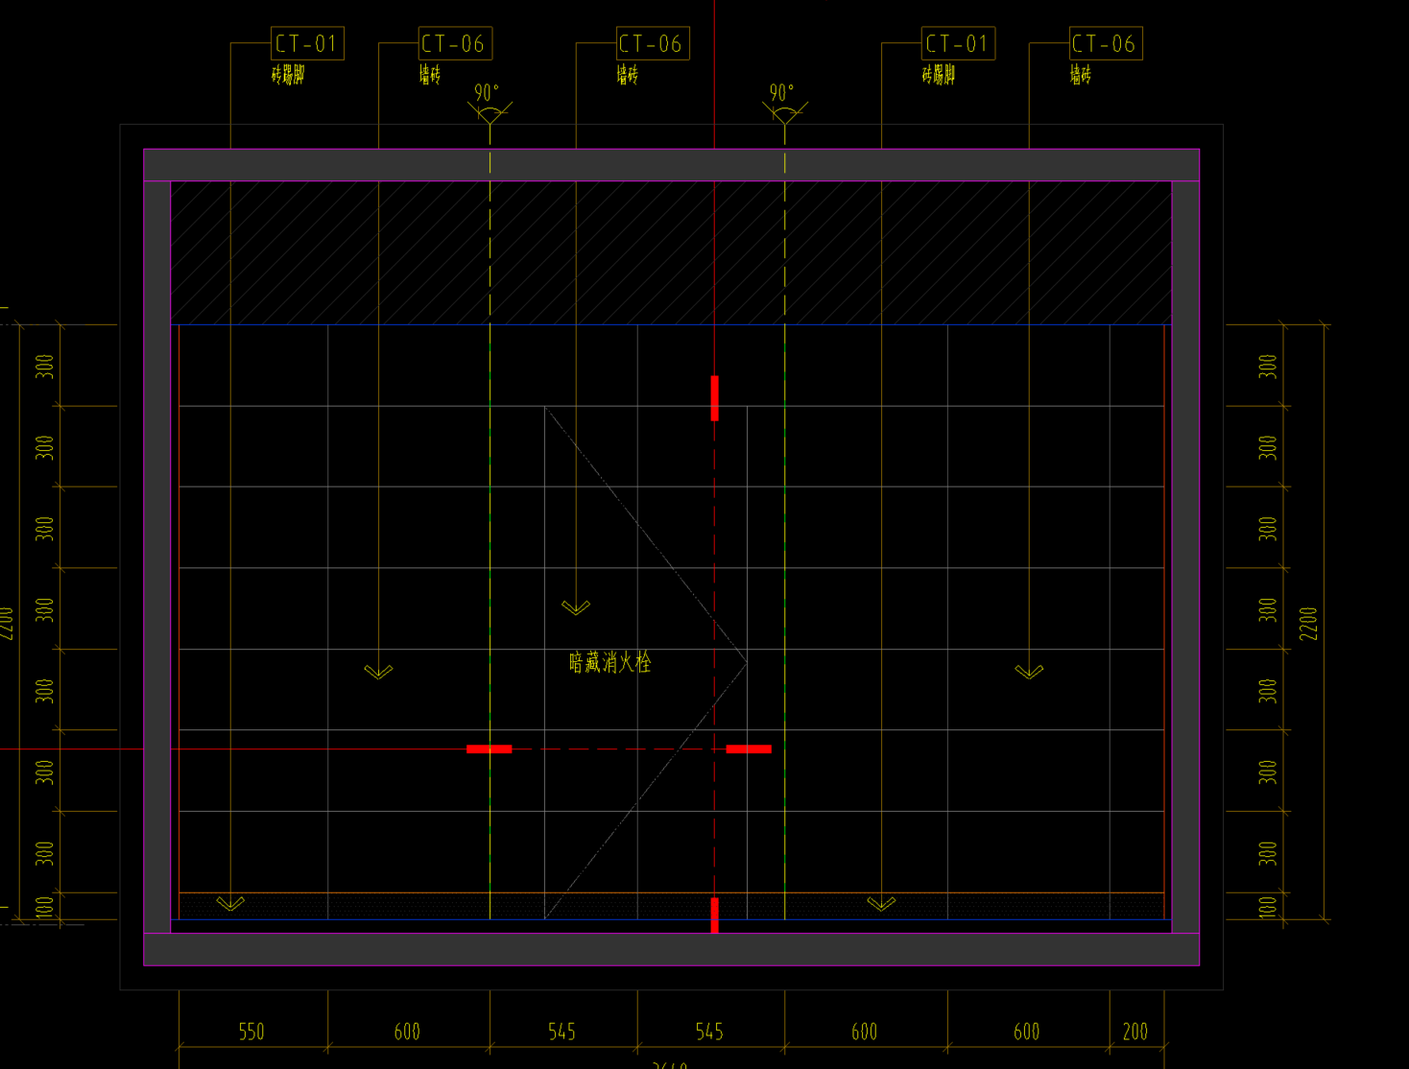Select the left-side 100 skirting dimension
The height and width of the screenshot is (1069, 1409).
click(x=44, y=907)
